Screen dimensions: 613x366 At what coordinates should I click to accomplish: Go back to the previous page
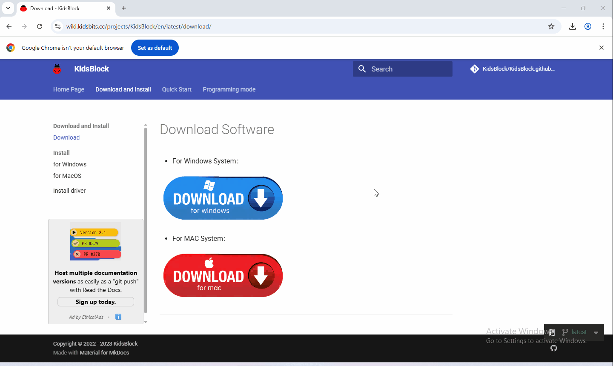pyautogui.click(x=9, y=26)
